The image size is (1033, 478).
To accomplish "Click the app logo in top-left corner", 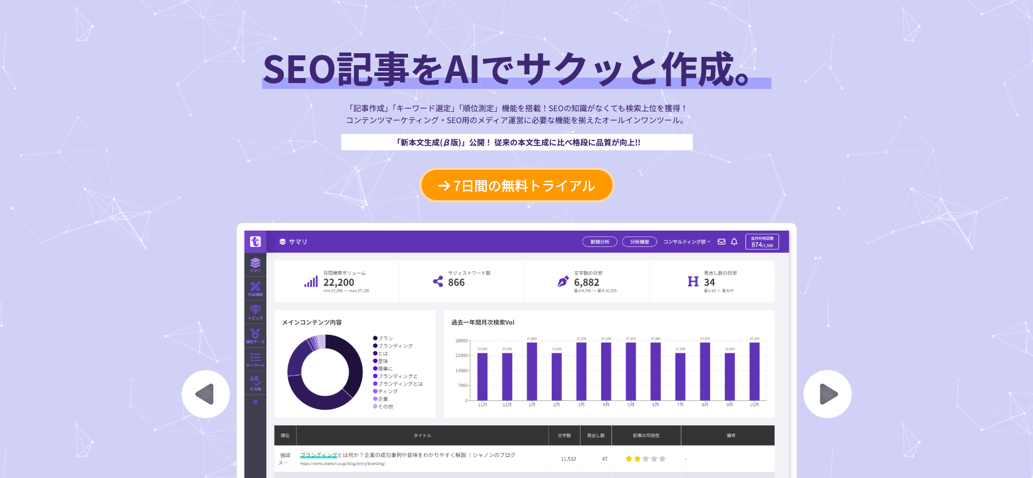I will (255, 242).
